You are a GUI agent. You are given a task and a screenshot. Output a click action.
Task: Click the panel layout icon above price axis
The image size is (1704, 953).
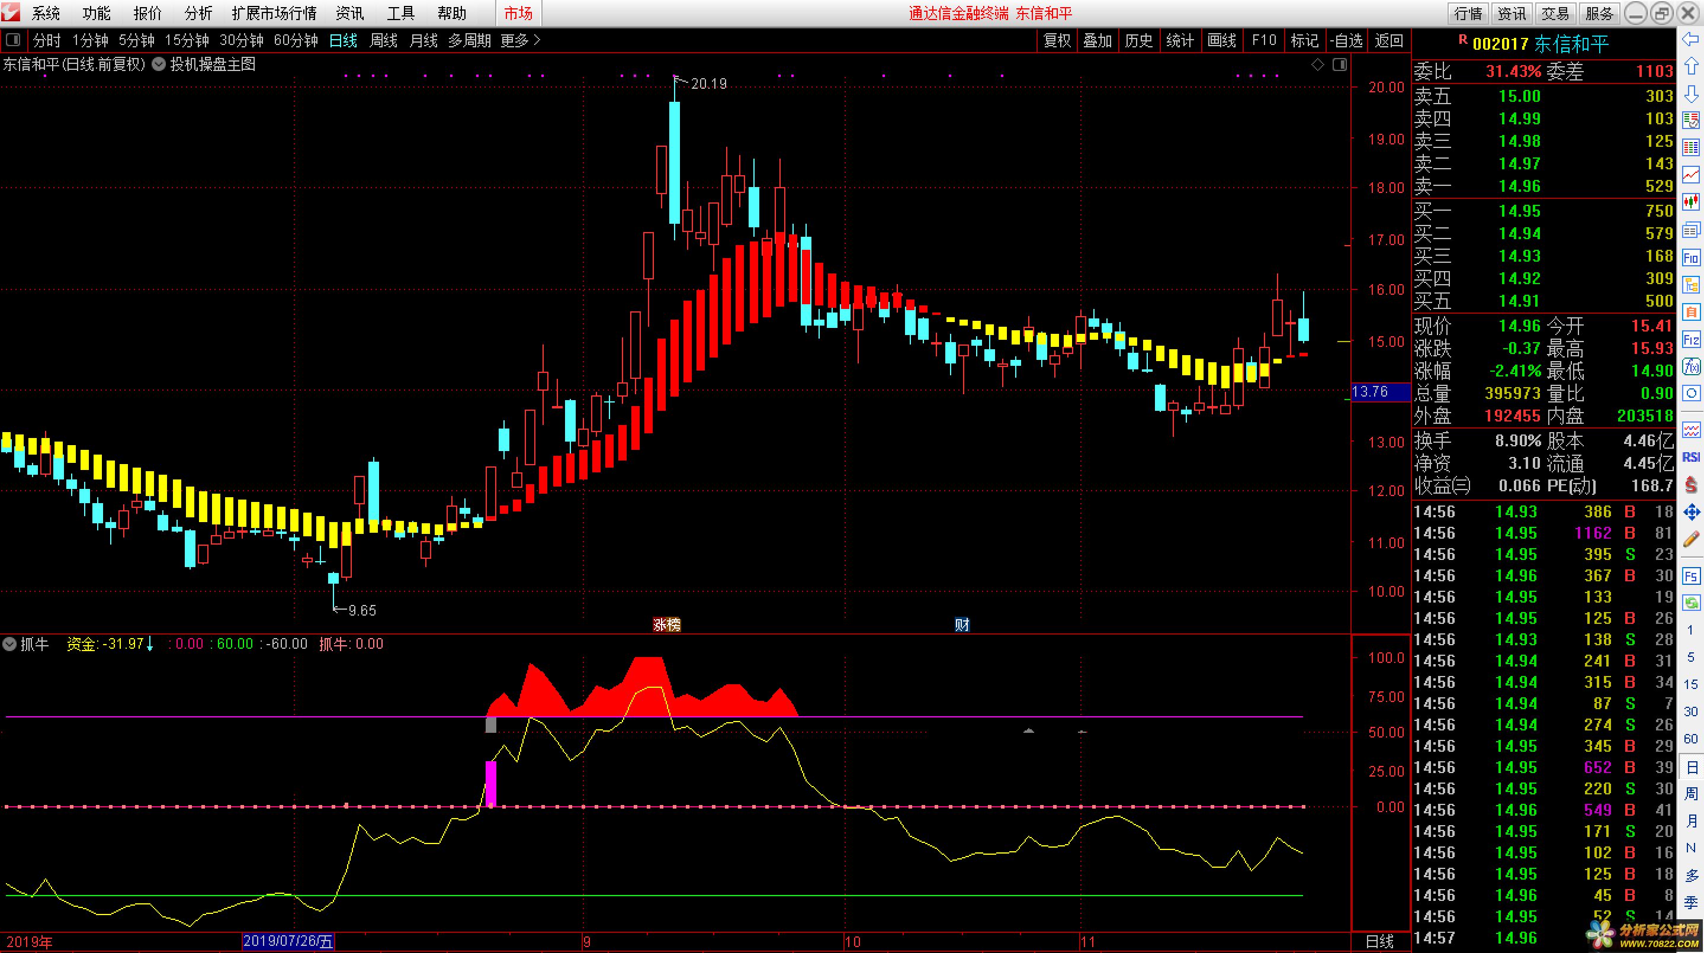pos(1340,64)
